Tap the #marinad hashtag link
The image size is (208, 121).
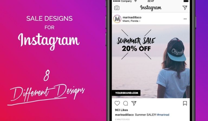click(163, 115)
